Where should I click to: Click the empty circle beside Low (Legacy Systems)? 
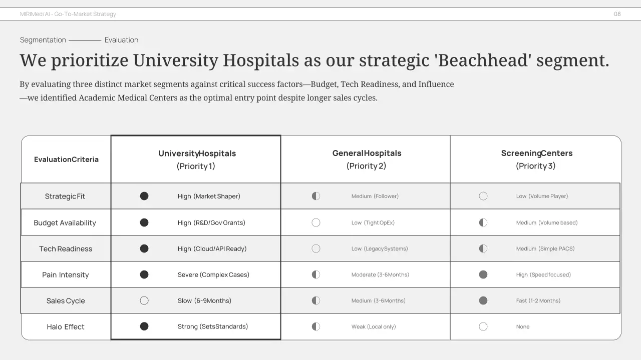pos(316,248)
